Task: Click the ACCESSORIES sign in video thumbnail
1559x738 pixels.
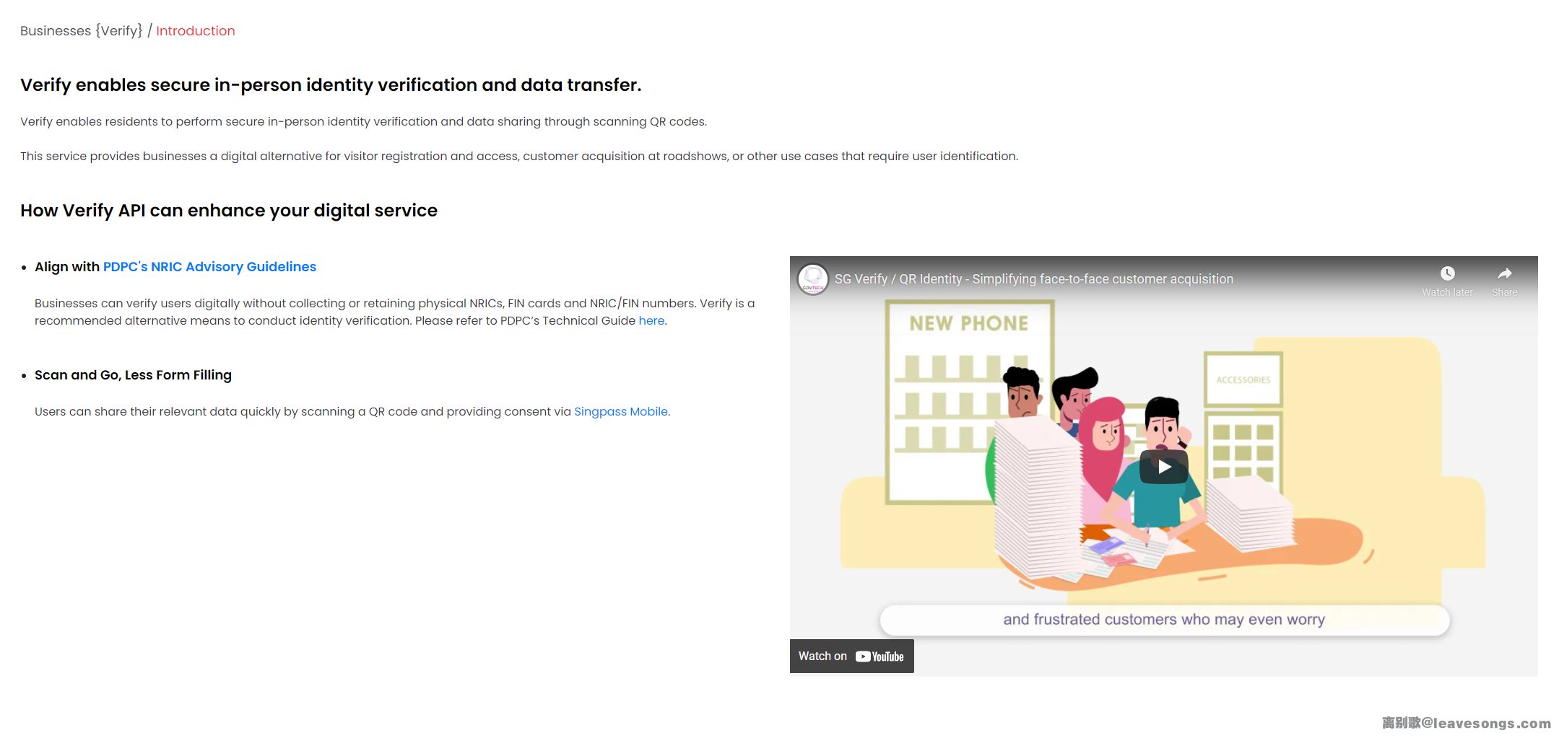Action: [1243, 380]
